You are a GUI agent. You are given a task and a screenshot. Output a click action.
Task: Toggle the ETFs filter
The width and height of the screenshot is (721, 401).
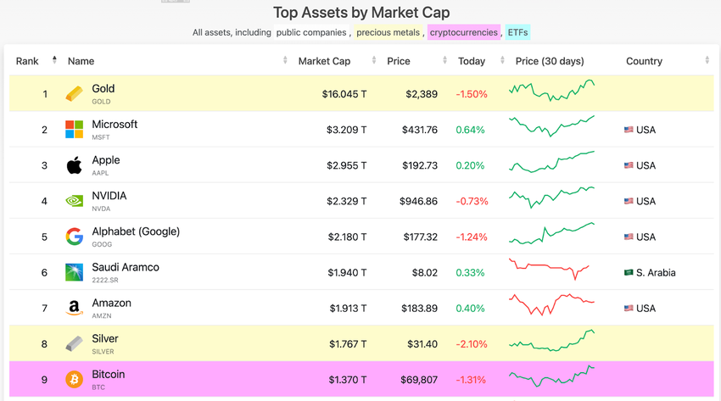[517, 33]
